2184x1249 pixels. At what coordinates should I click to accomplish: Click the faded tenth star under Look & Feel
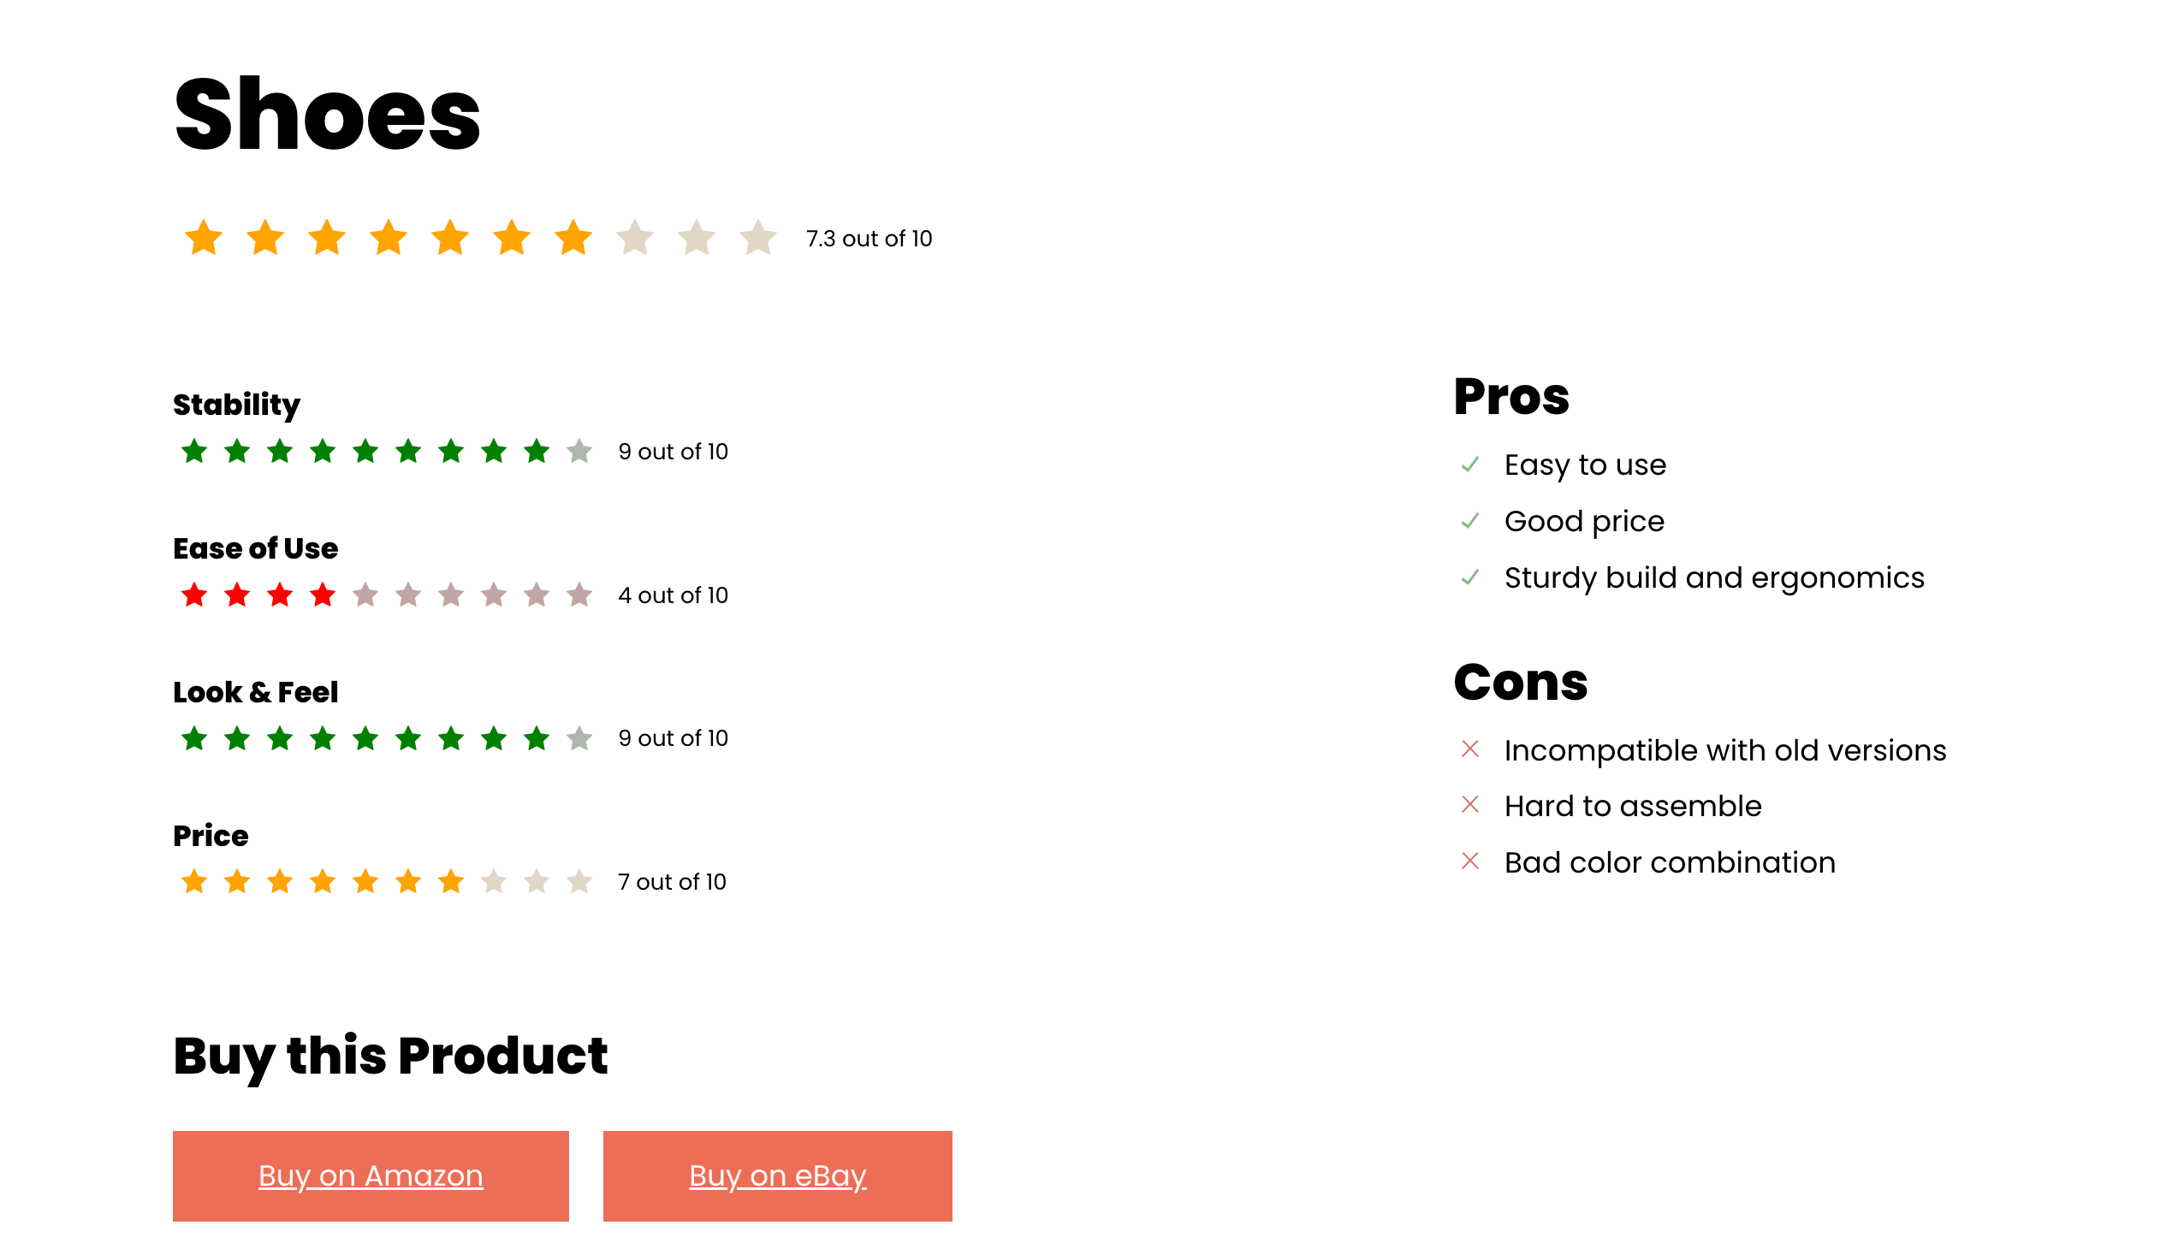point(579,737)
